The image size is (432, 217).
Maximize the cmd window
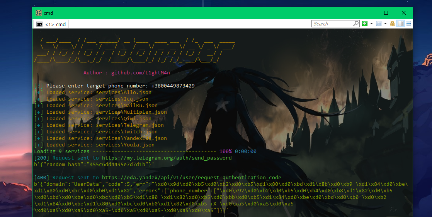pyautogui.click(x=386, y=13)
